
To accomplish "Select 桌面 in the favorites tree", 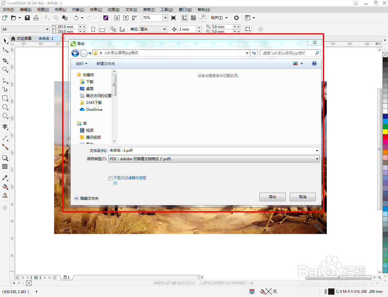I will pos(86,89).
